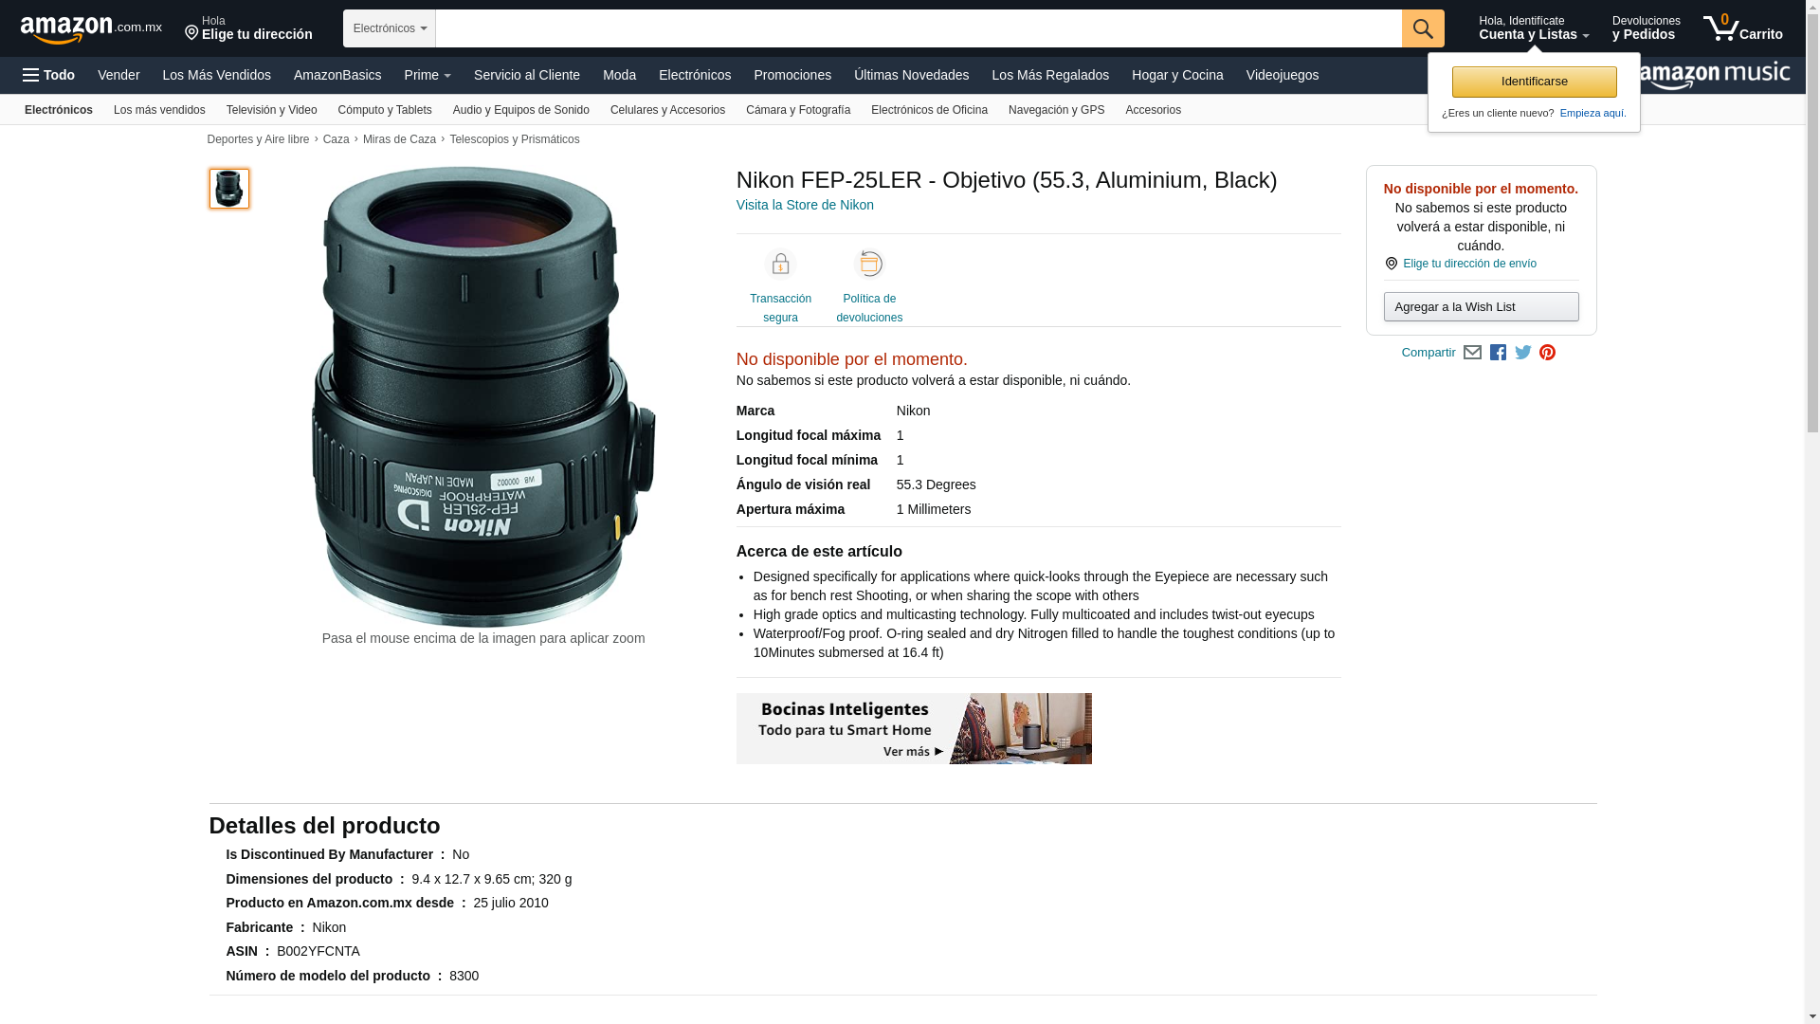Click the Transacción segura lock icon

click(780, 265)
